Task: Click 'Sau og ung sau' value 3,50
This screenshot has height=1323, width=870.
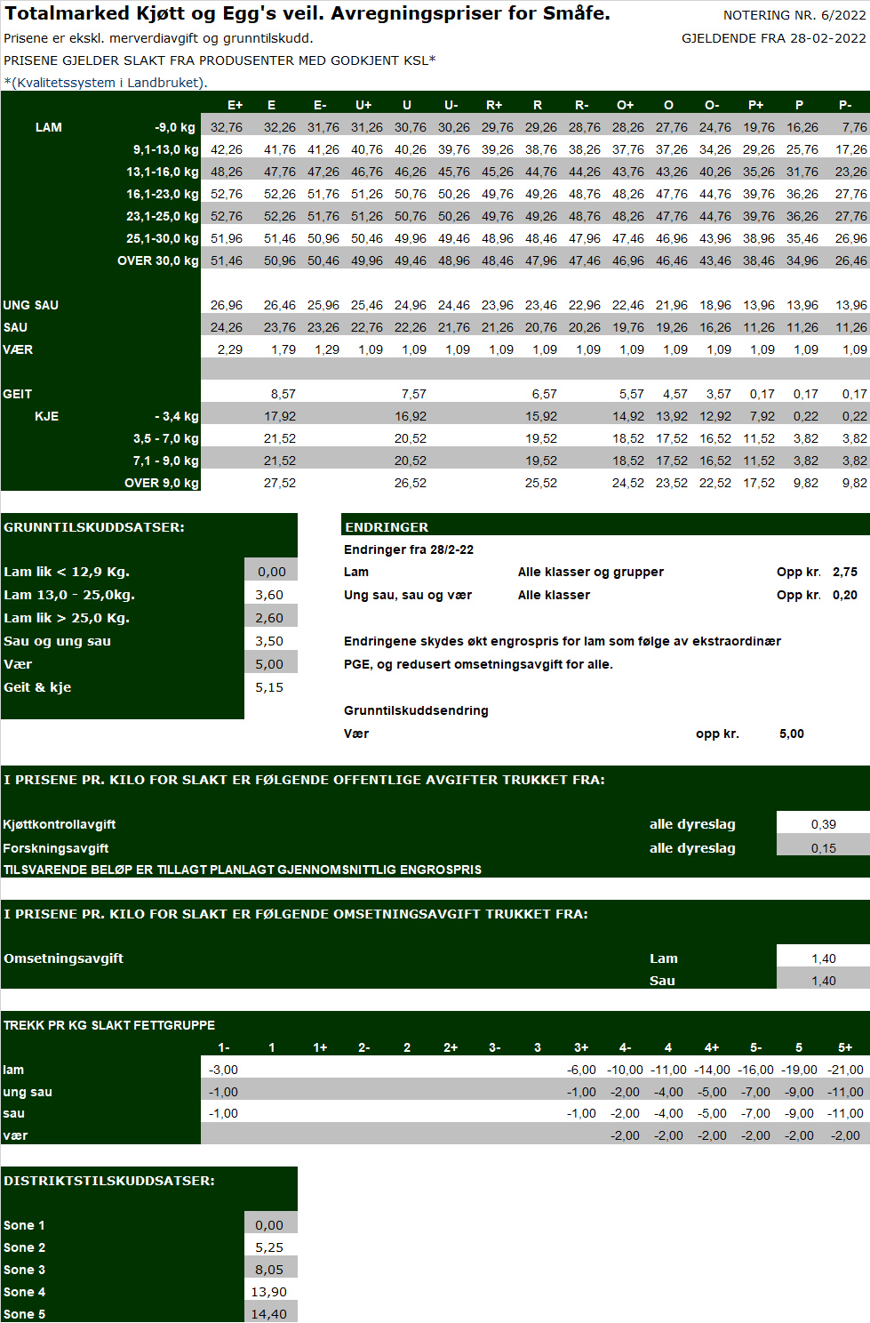Action: [269, 641]
